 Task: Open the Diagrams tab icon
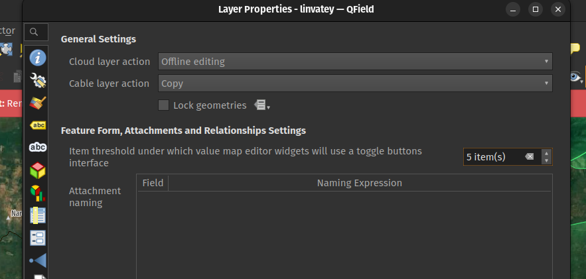[x=38, y=193]
